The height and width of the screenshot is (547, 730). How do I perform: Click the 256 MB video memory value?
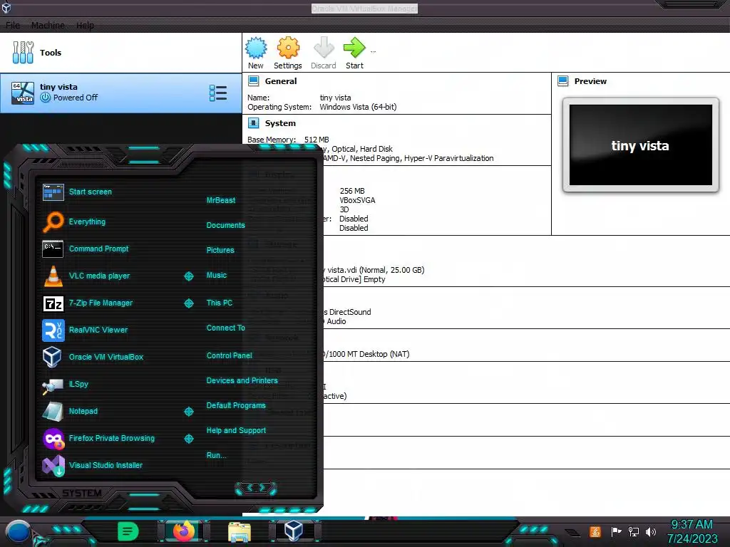[352, 191]
